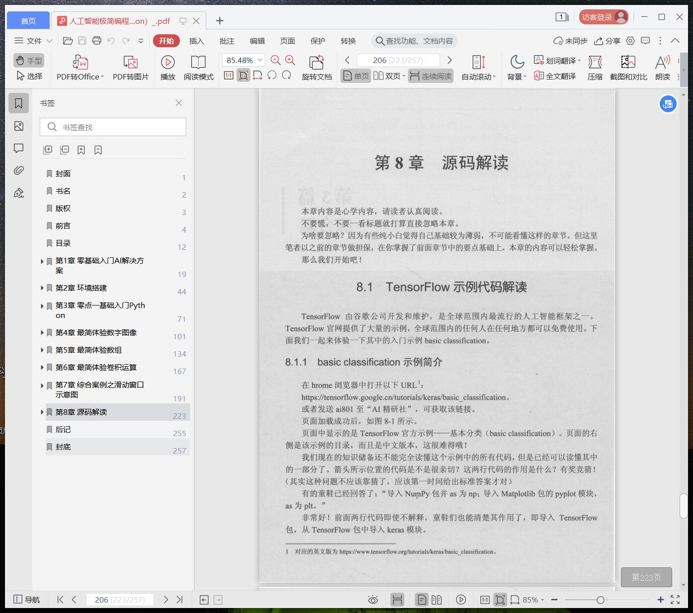Click PDF转Office conversion tool
This screenshot has width=693, height=613.
click(80, 68)
